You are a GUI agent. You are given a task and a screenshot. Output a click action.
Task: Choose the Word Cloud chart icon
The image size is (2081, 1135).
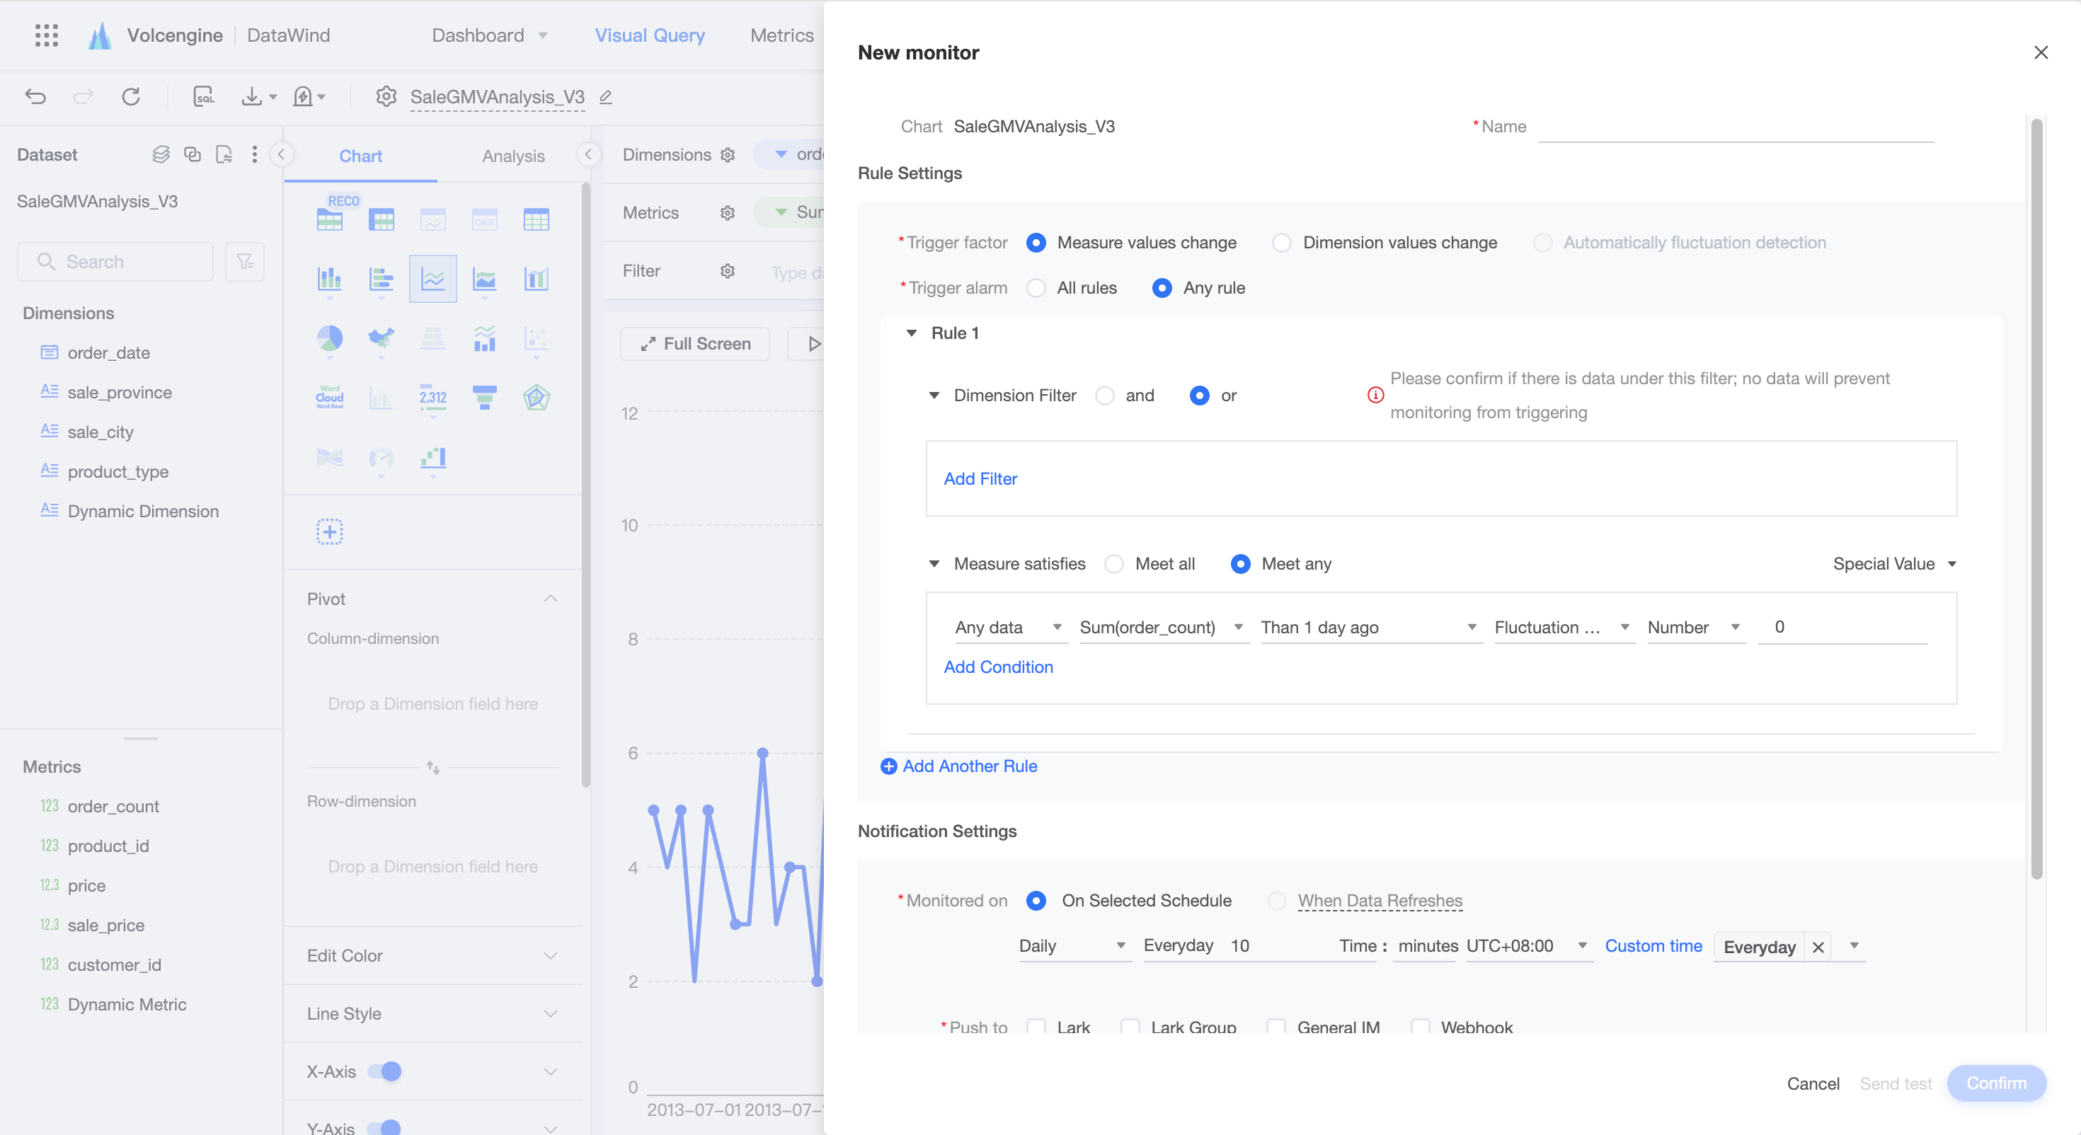(x=330, y=397)
